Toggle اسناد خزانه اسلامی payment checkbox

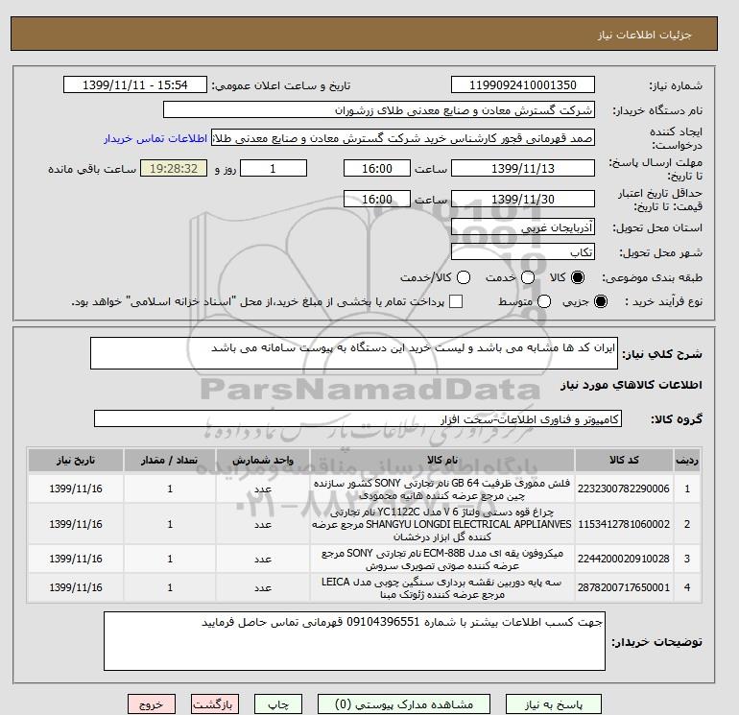click(x=456, y=301)
